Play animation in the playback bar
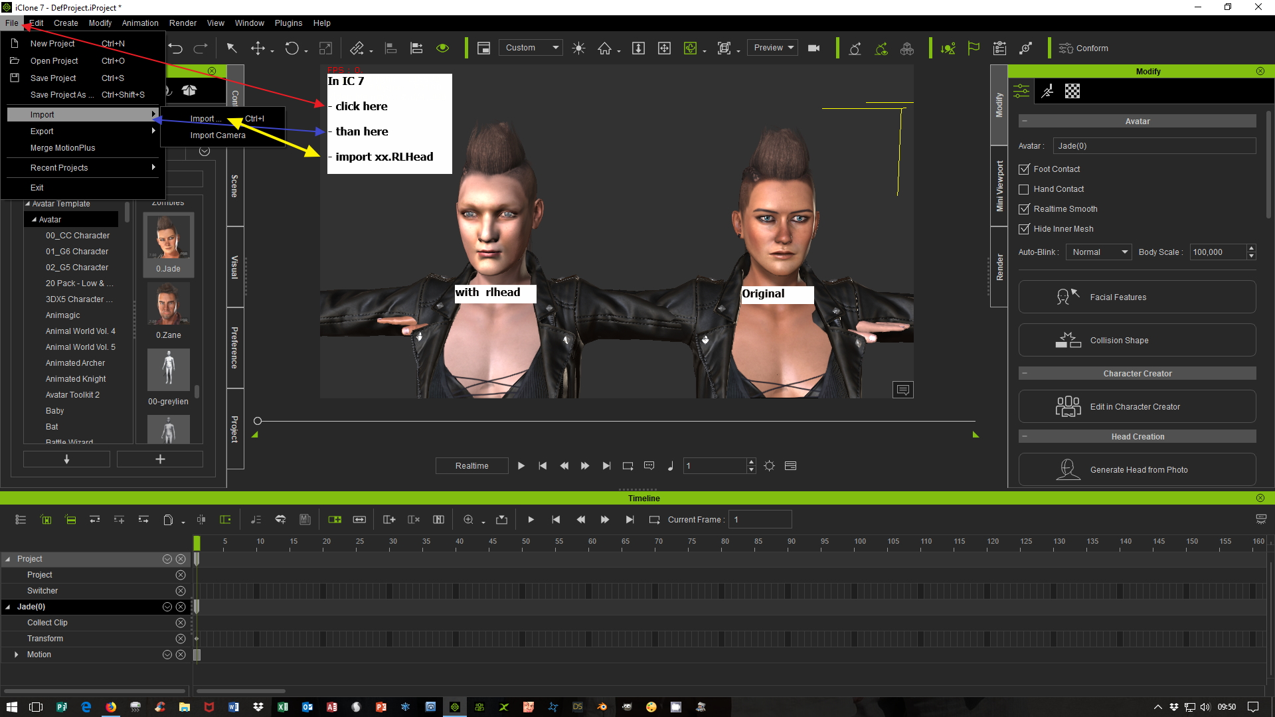The width and height of the screenshot is (1275, 717). (x=521, y=466)
